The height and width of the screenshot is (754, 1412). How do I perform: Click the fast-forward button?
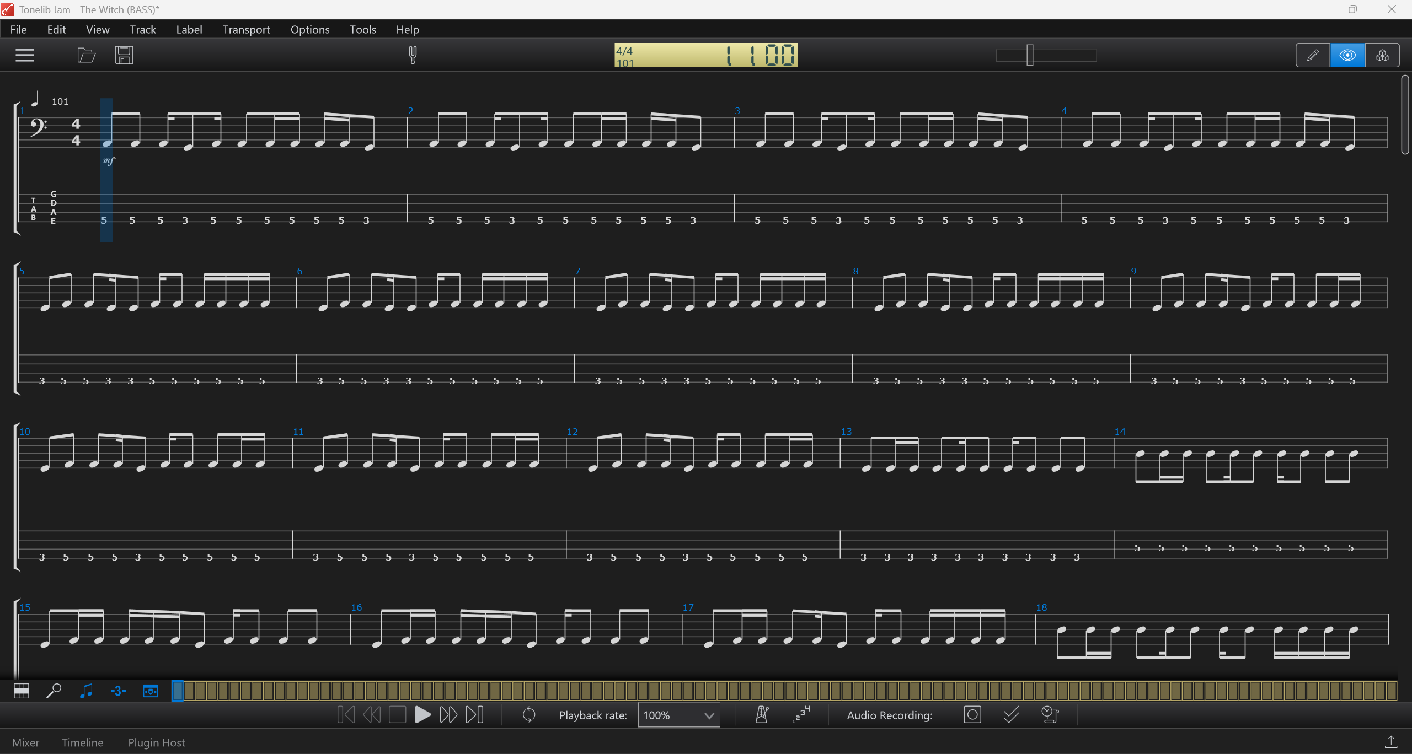point(448,715)
